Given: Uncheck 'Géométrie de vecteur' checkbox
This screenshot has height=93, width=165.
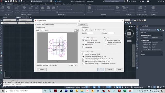Looking at the screenshot, I should [83, 40].
